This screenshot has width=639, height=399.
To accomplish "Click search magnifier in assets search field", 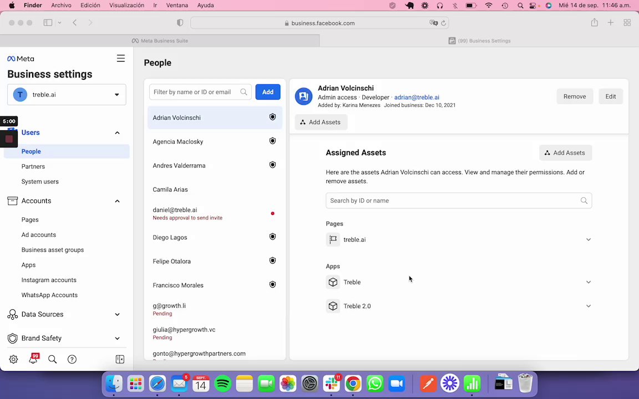I will 584,200.
